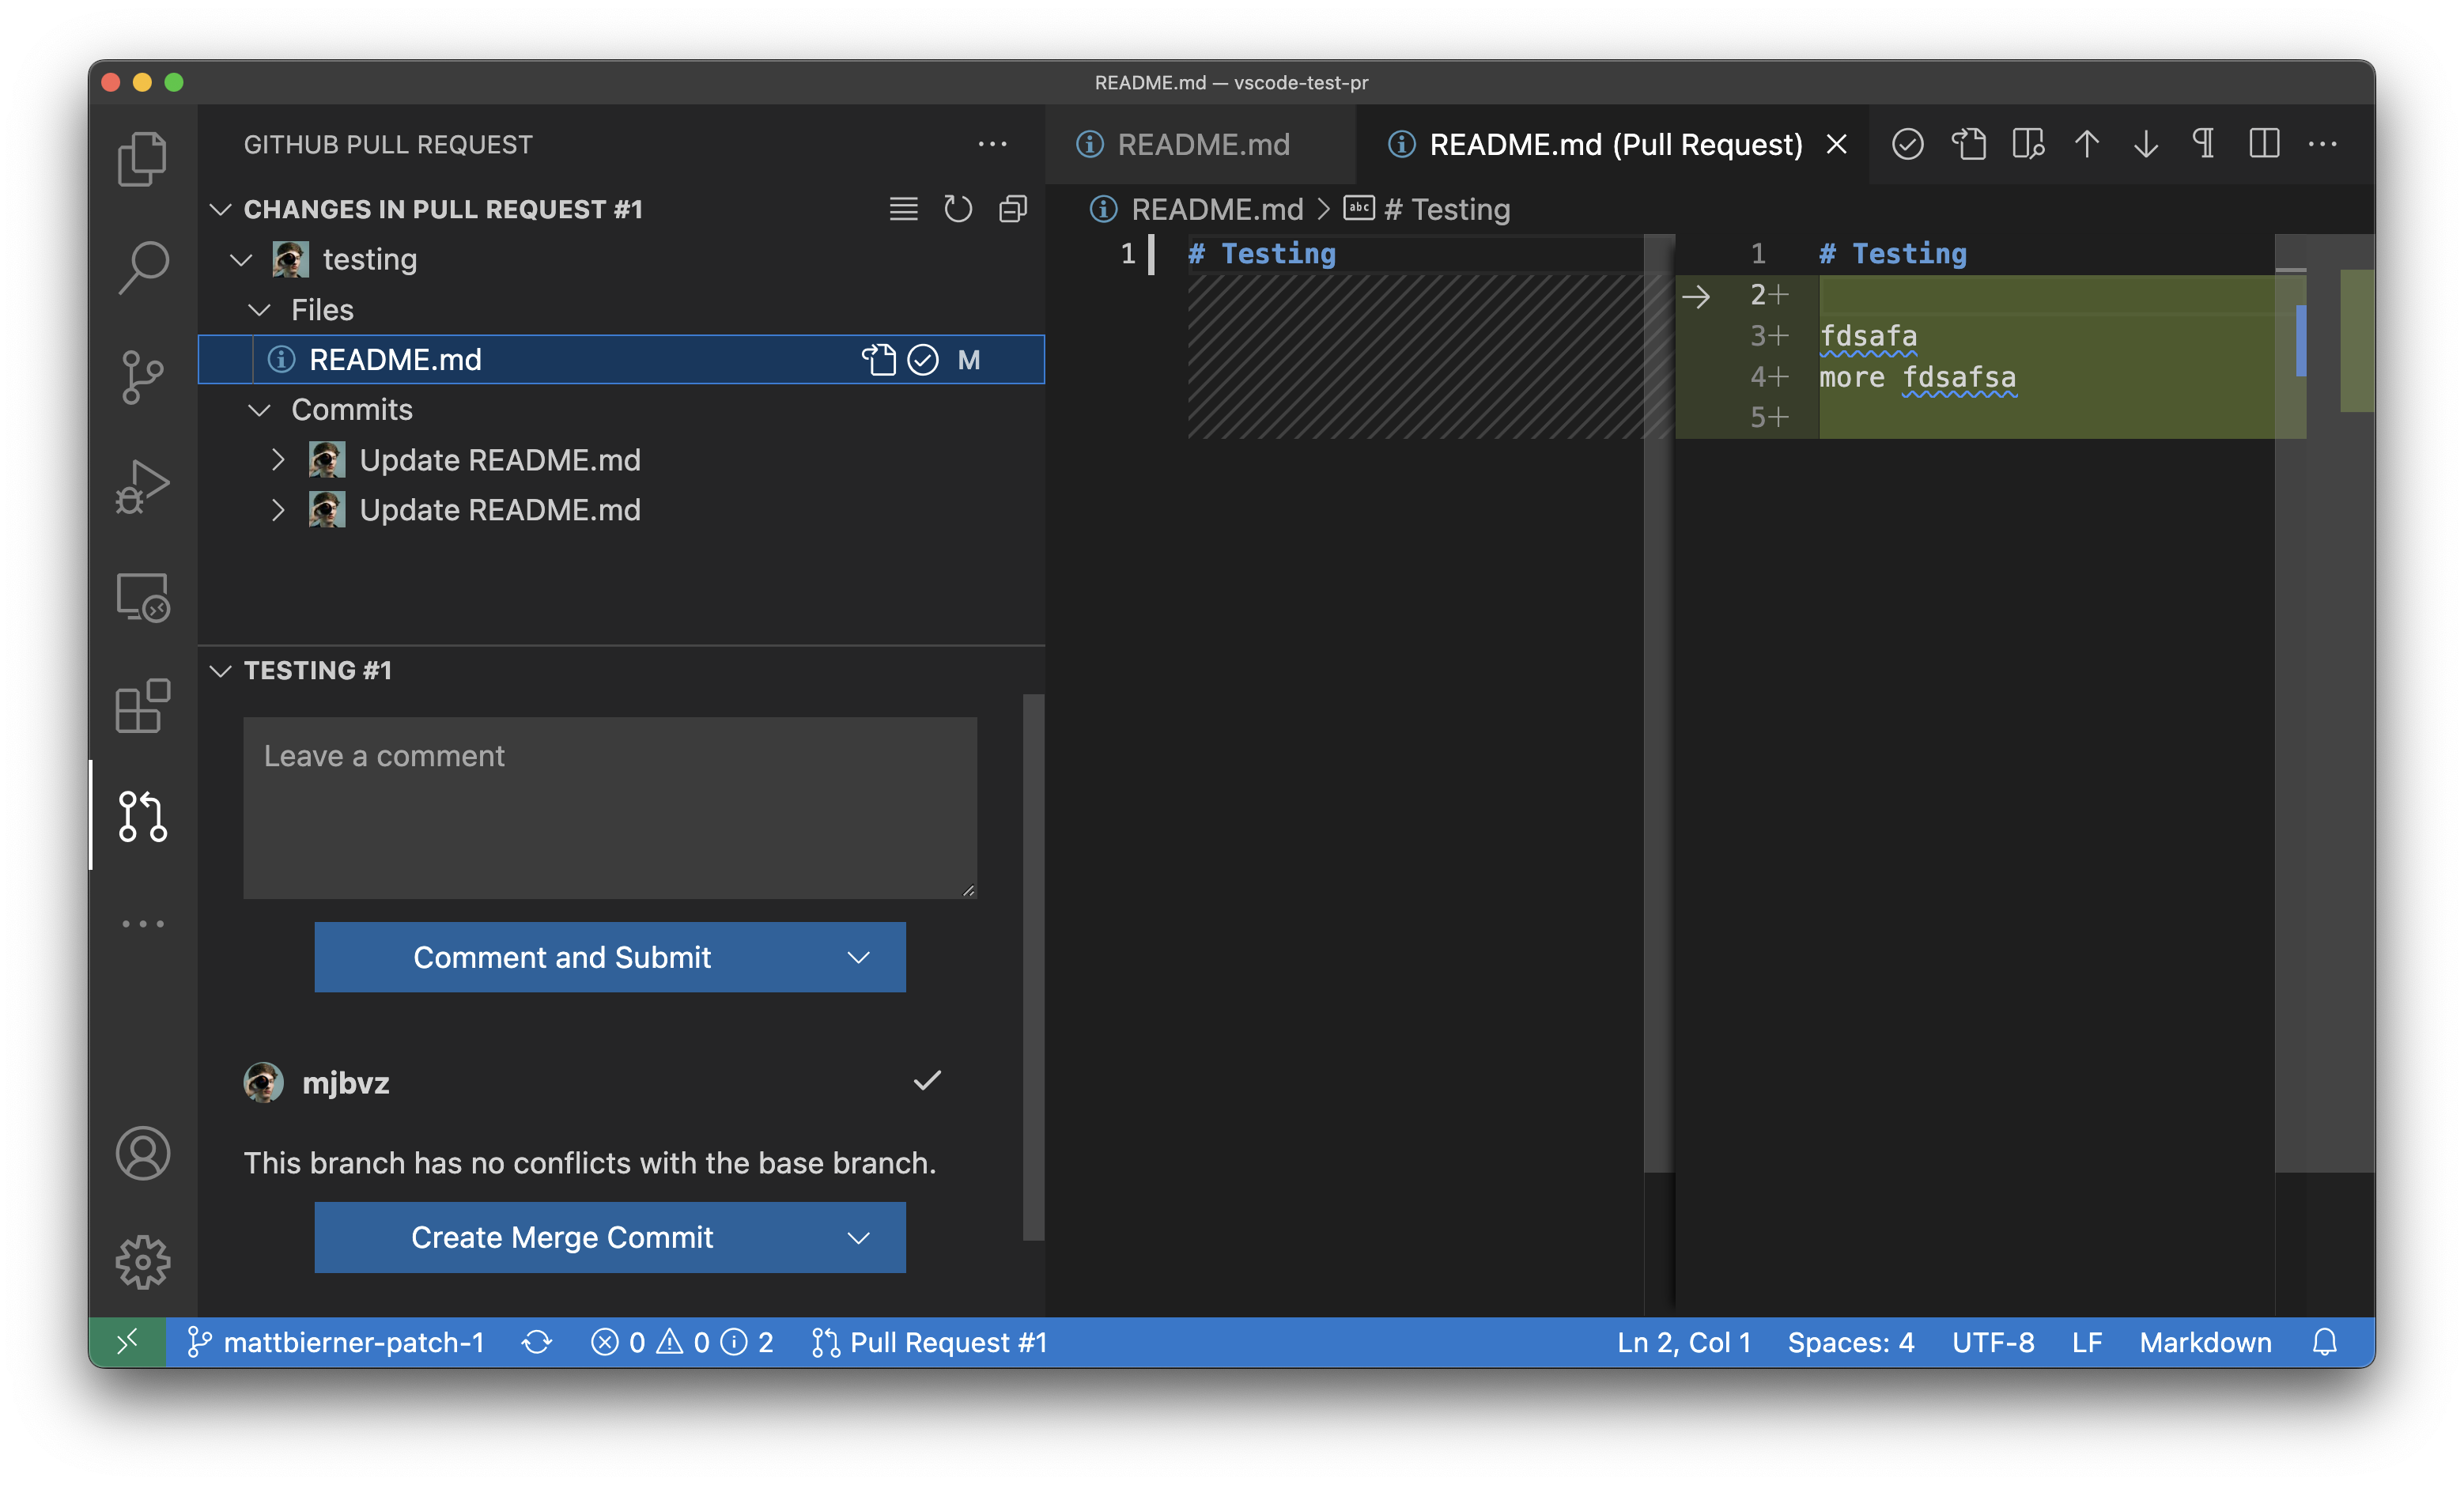
Task: Open the Extensions view
Action: (142, 707)
